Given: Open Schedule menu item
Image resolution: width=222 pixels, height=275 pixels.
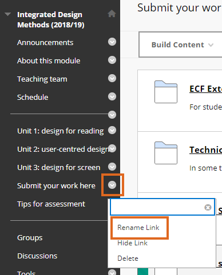Looking at the screenshot, I should [x=33, y=97].
